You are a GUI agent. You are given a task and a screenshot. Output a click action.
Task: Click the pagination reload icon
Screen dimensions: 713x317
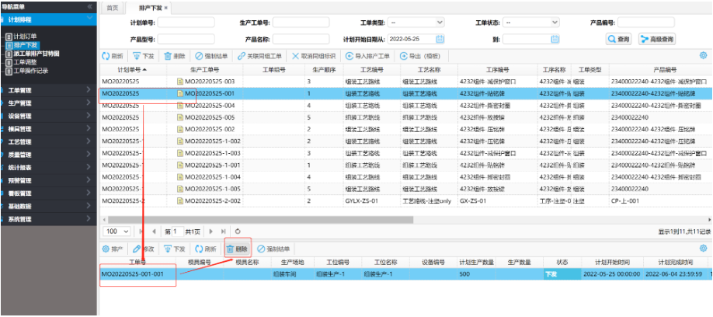[x=238, y=232]
